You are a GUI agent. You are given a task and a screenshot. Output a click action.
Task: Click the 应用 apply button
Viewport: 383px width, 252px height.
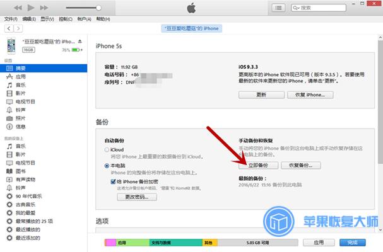pos(319,243)
